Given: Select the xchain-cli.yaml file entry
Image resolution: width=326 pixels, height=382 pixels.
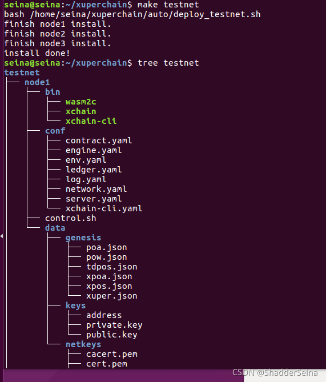Looking at the screenshot, I should pos(104,208).
